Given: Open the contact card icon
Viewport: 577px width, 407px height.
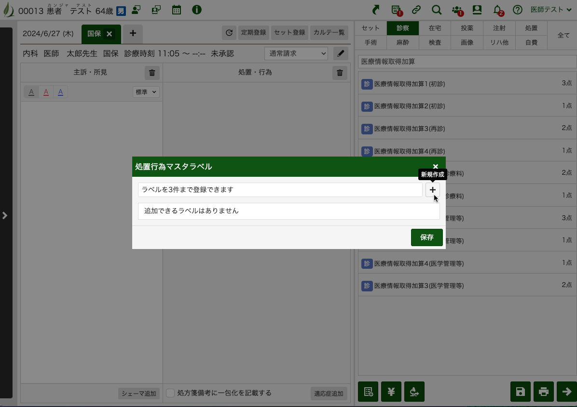Looking at the screenshot, I should pos(477,10).
